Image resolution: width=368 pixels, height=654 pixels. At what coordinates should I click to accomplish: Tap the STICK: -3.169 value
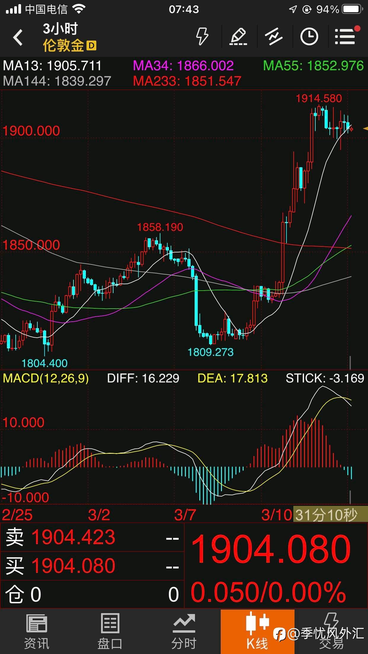pos(325,378)
